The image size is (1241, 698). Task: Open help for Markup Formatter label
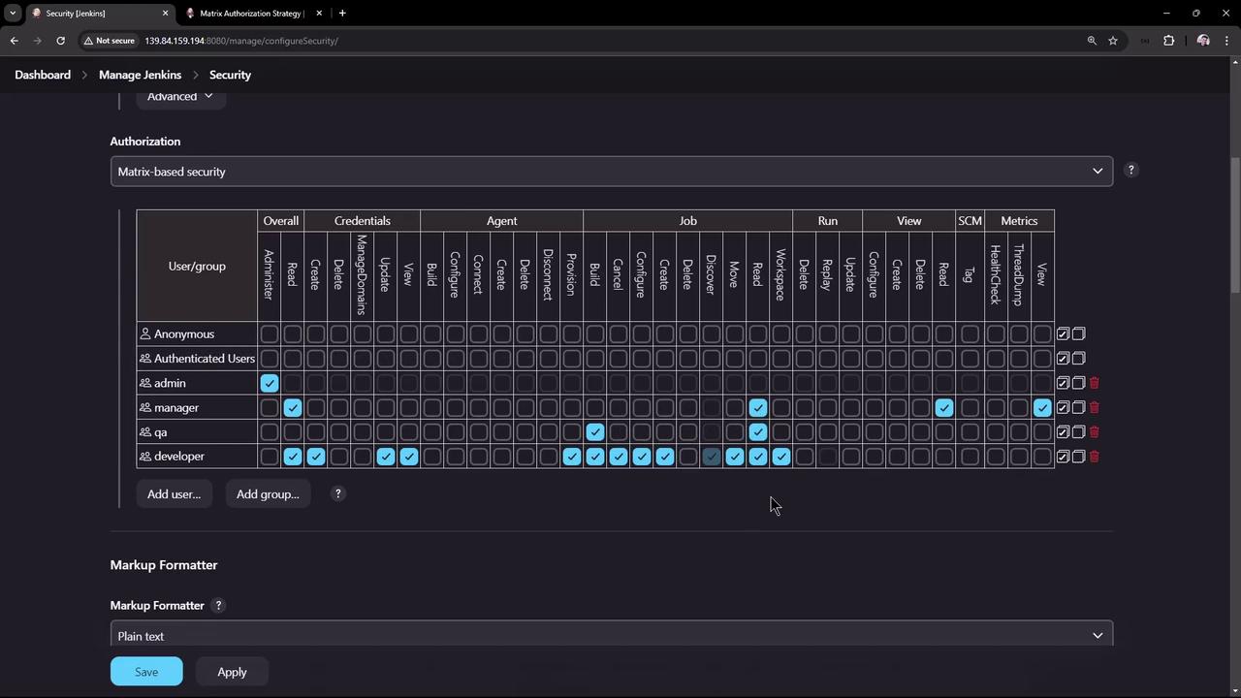point(218,605)
